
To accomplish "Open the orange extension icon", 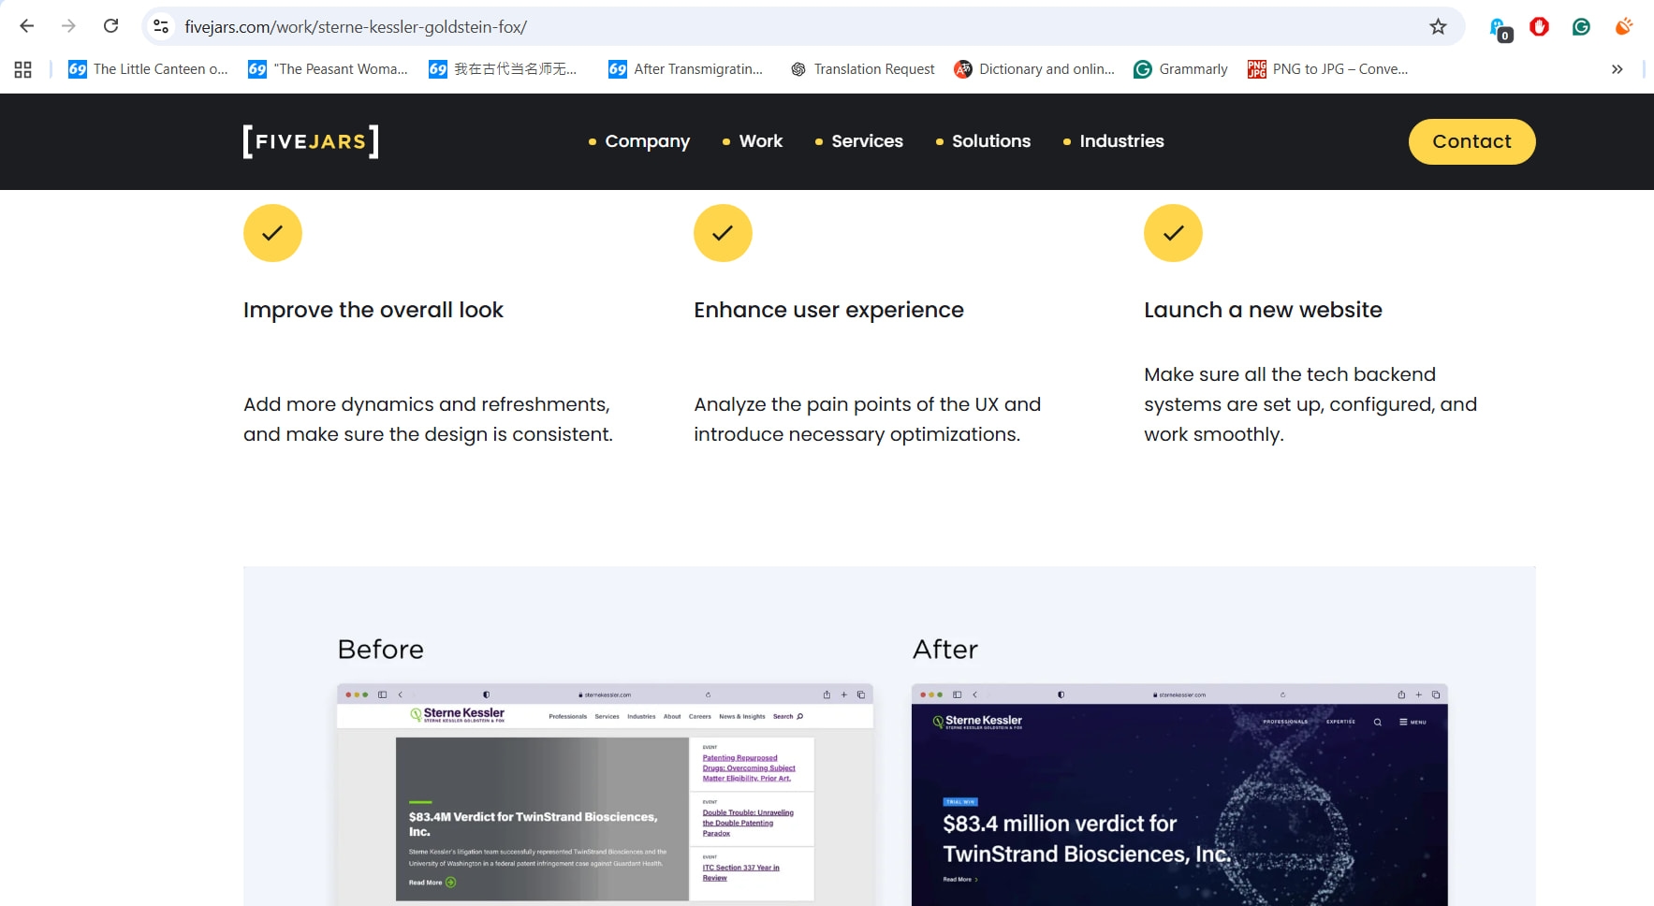I will 1623,26.
